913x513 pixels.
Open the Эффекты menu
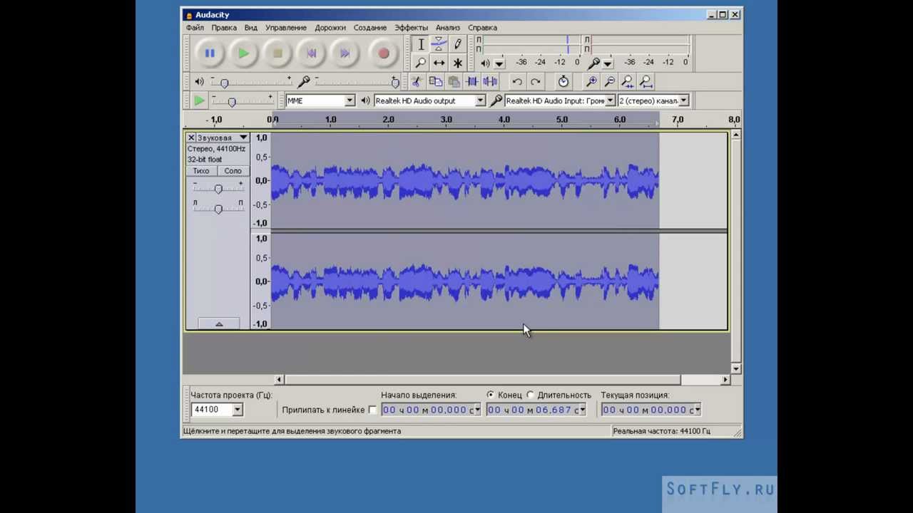(x=412, y=28)
